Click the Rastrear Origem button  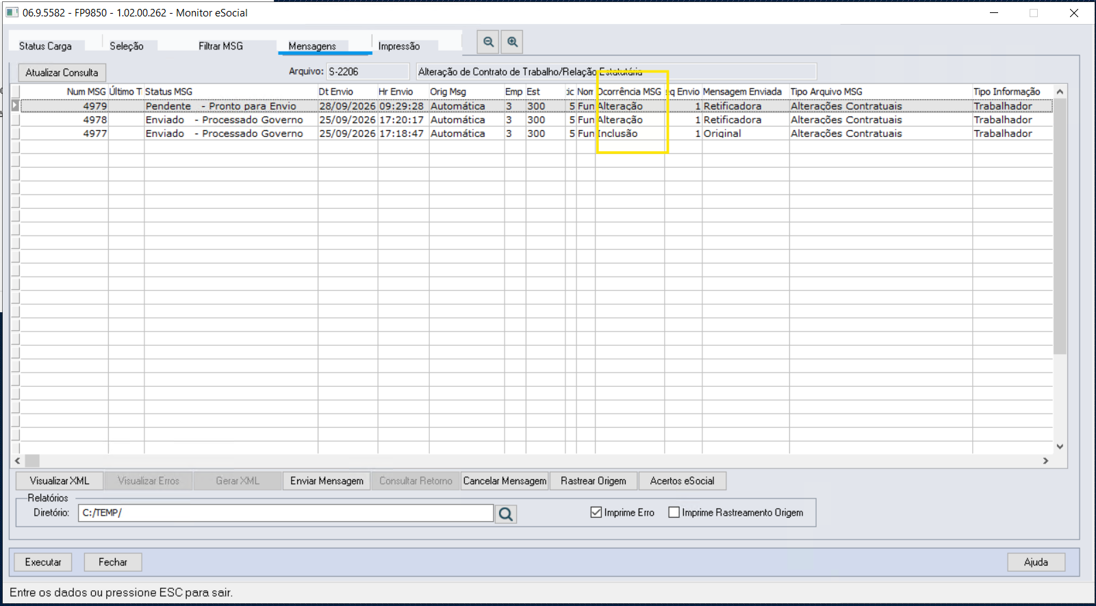coord(594,481)
